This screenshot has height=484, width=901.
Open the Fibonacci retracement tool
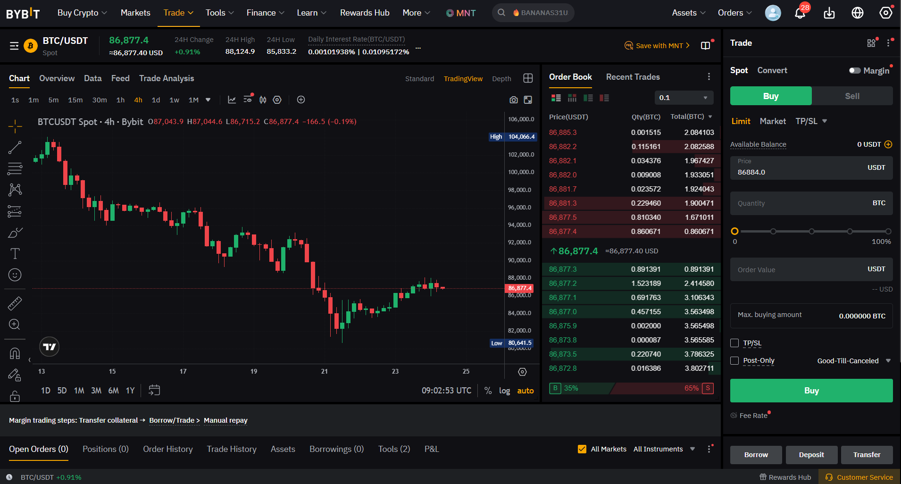pos(15,168)
